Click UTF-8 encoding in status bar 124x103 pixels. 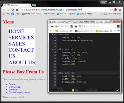click(60, 90)
